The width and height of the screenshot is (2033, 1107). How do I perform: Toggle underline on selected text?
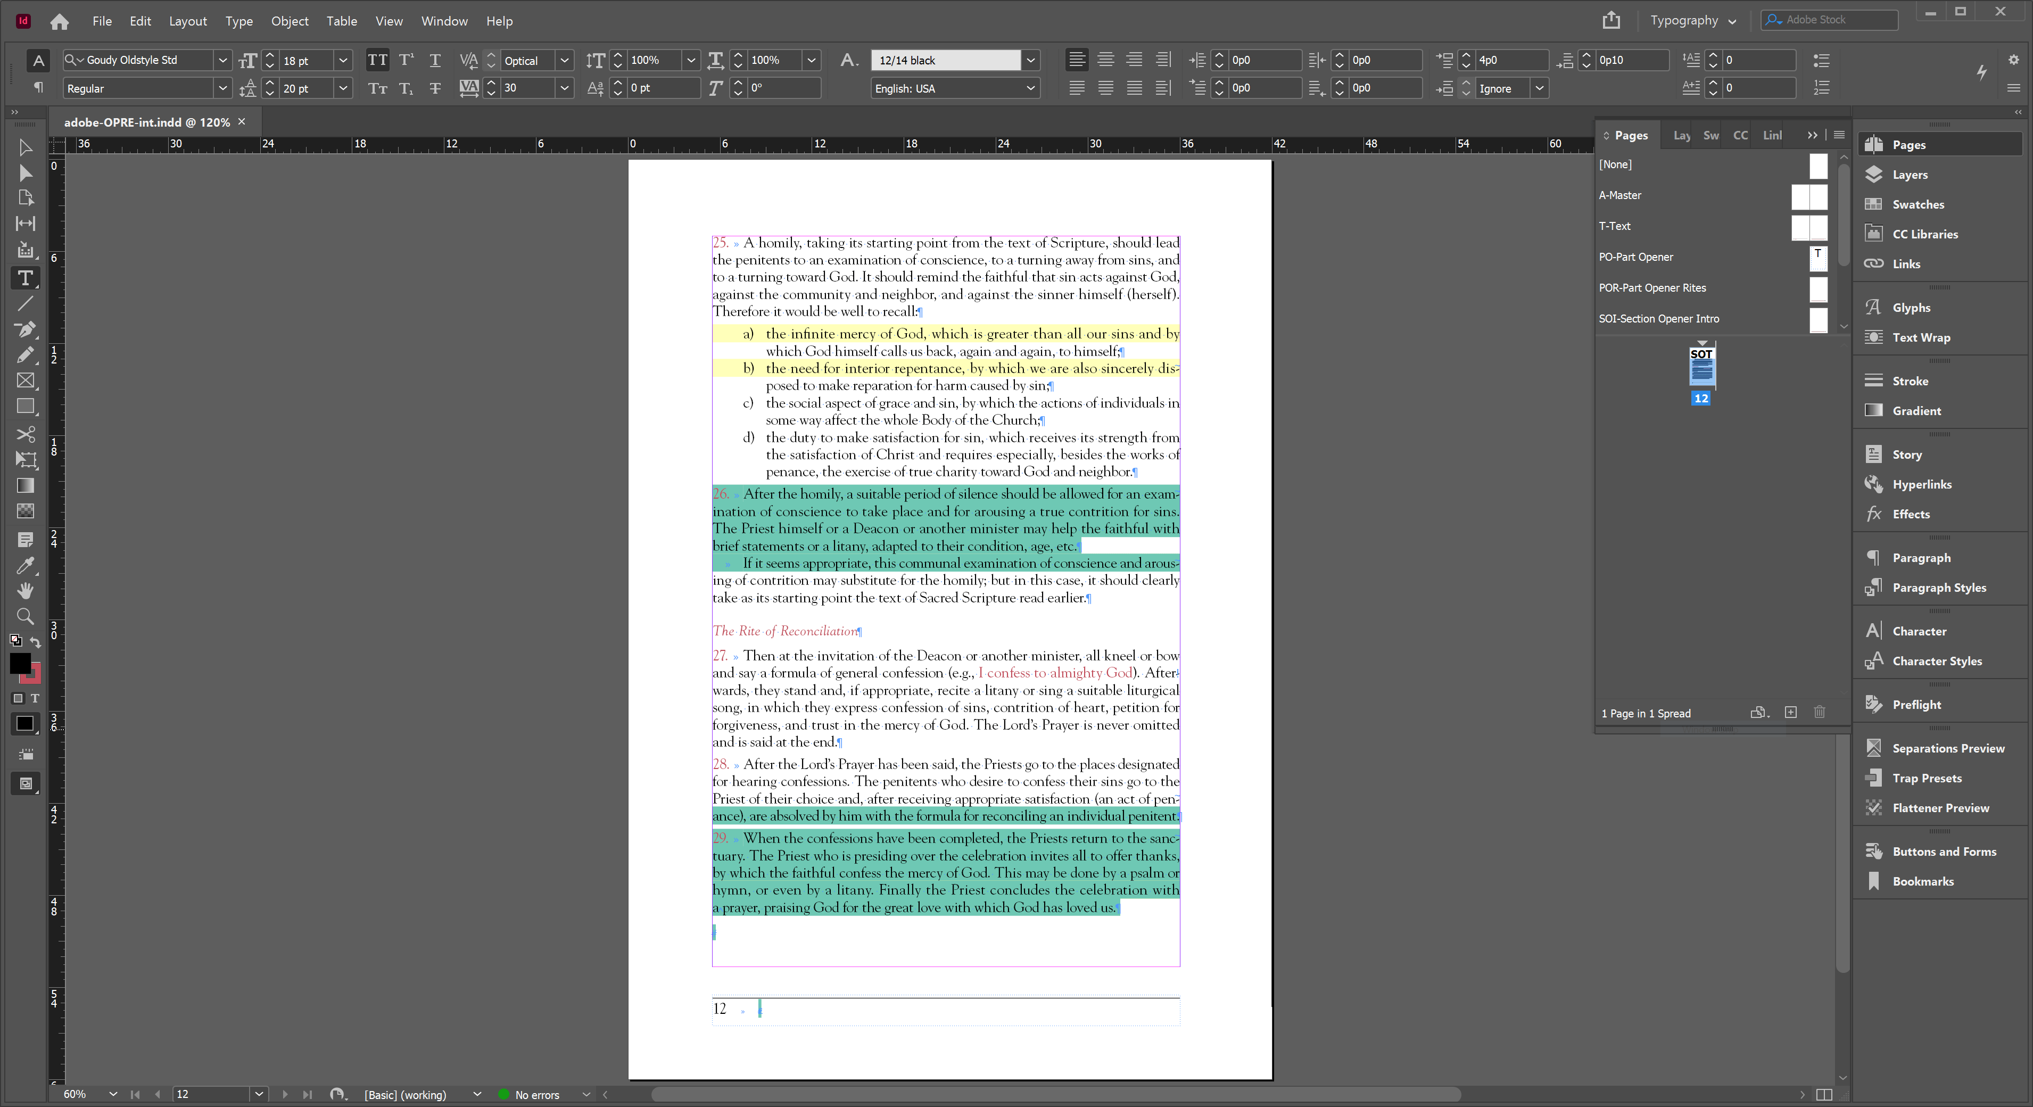435,60
